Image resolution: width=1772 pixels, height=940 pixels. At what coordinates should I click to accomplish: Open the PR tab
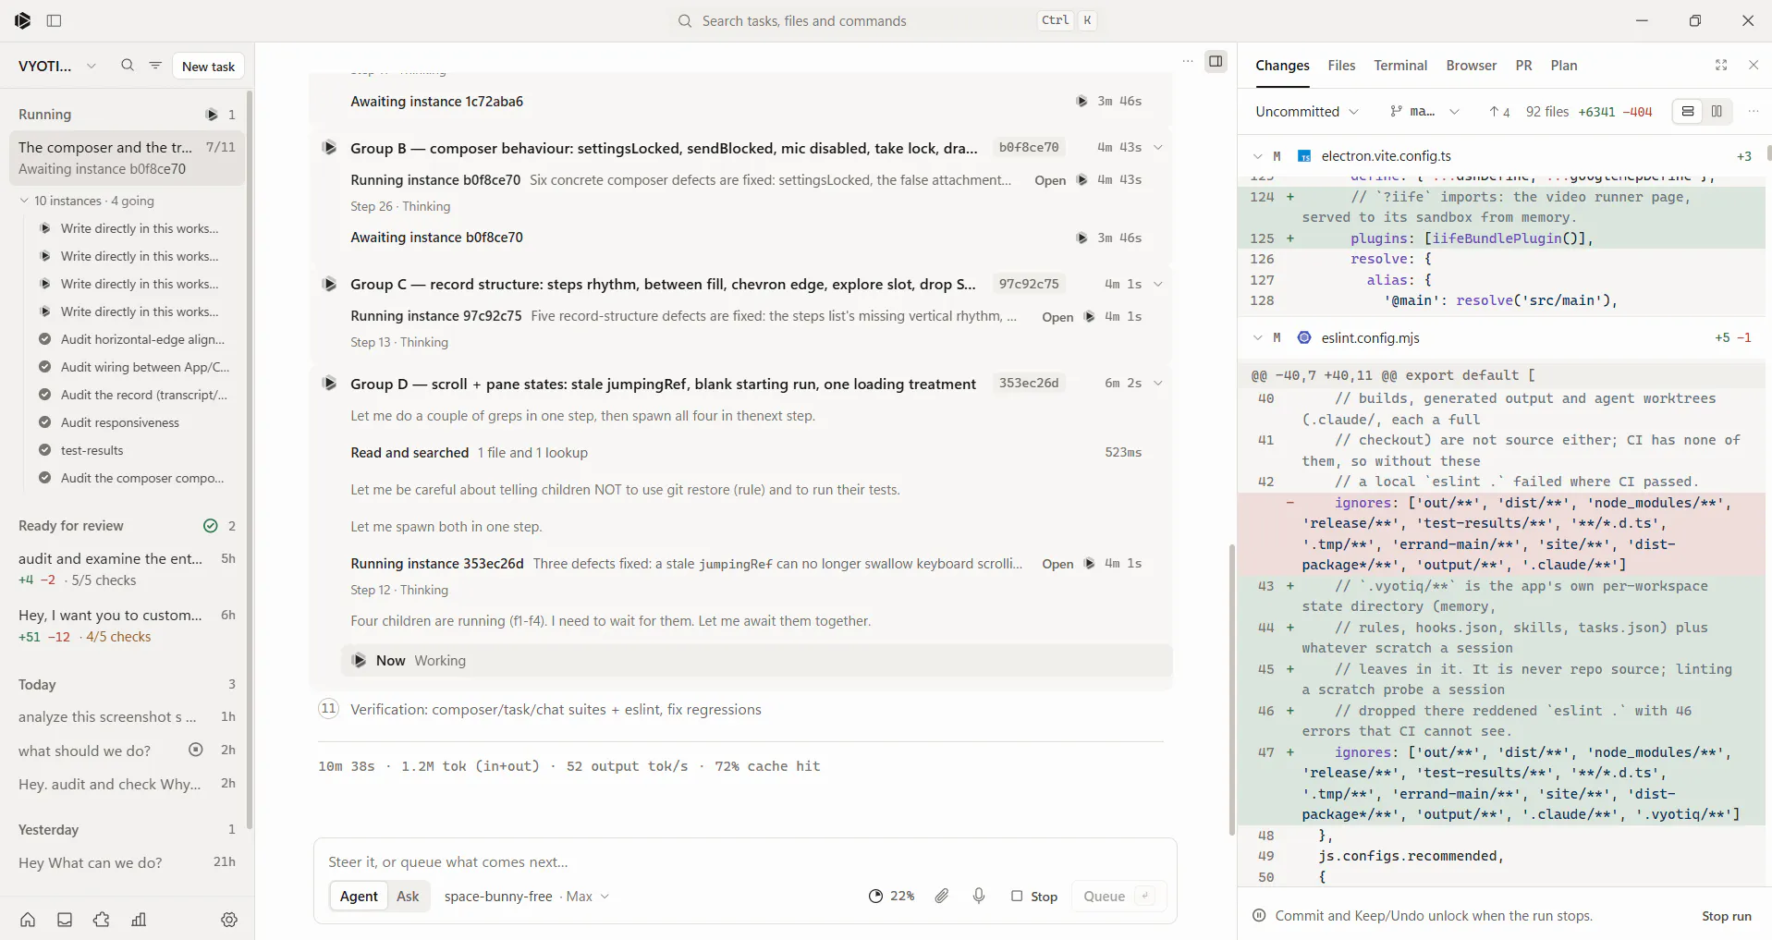pos(1523,66)
